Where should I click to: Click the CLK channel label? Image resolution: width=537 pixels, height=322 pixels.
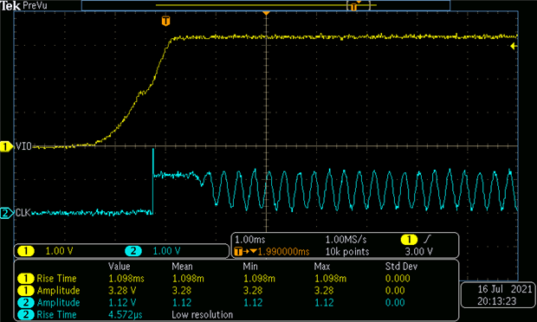tap(23, 213)
